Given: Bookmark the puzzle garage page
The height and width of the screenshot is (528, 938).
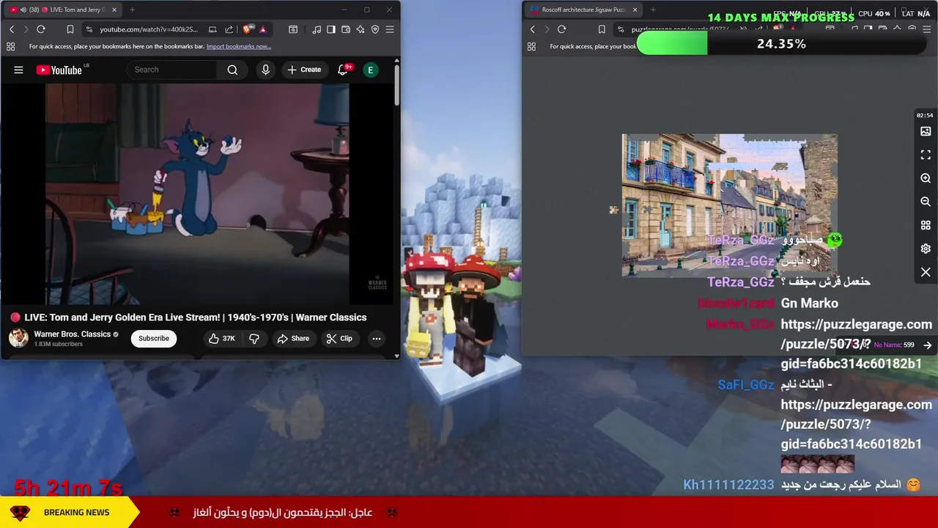Looking at the screenshot, I should [602, 29].
